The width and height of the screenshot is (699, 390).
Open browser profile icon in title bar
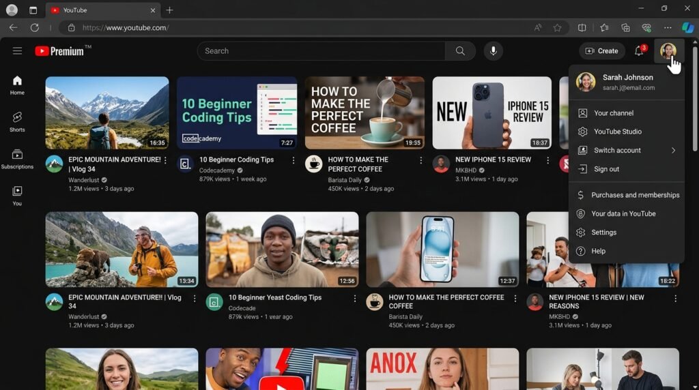[12, 10]
